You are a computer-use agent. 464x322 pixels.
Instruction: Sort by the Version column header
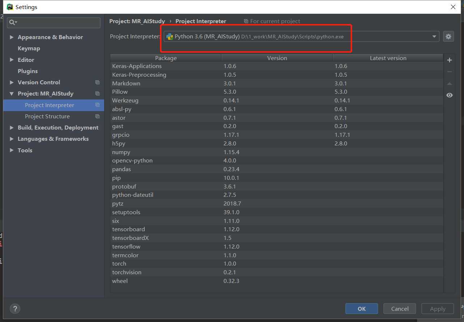point(277,58)
